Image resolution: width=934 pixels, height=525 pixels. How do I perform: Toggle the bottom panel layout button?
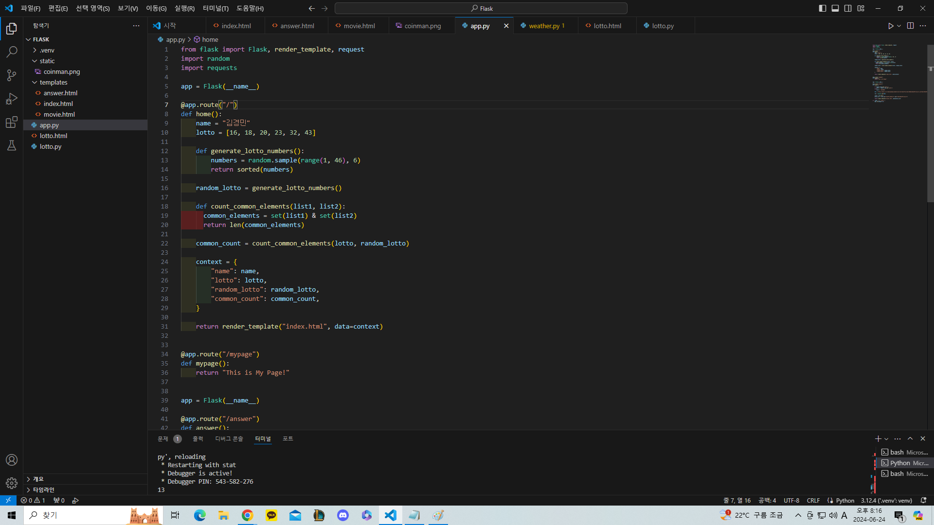click(835, 8)
